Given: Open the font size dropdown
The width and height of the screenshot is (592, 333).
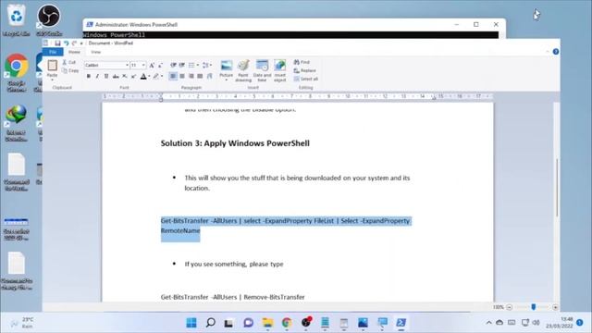Looking at the screenshot, I should [143, 66].
